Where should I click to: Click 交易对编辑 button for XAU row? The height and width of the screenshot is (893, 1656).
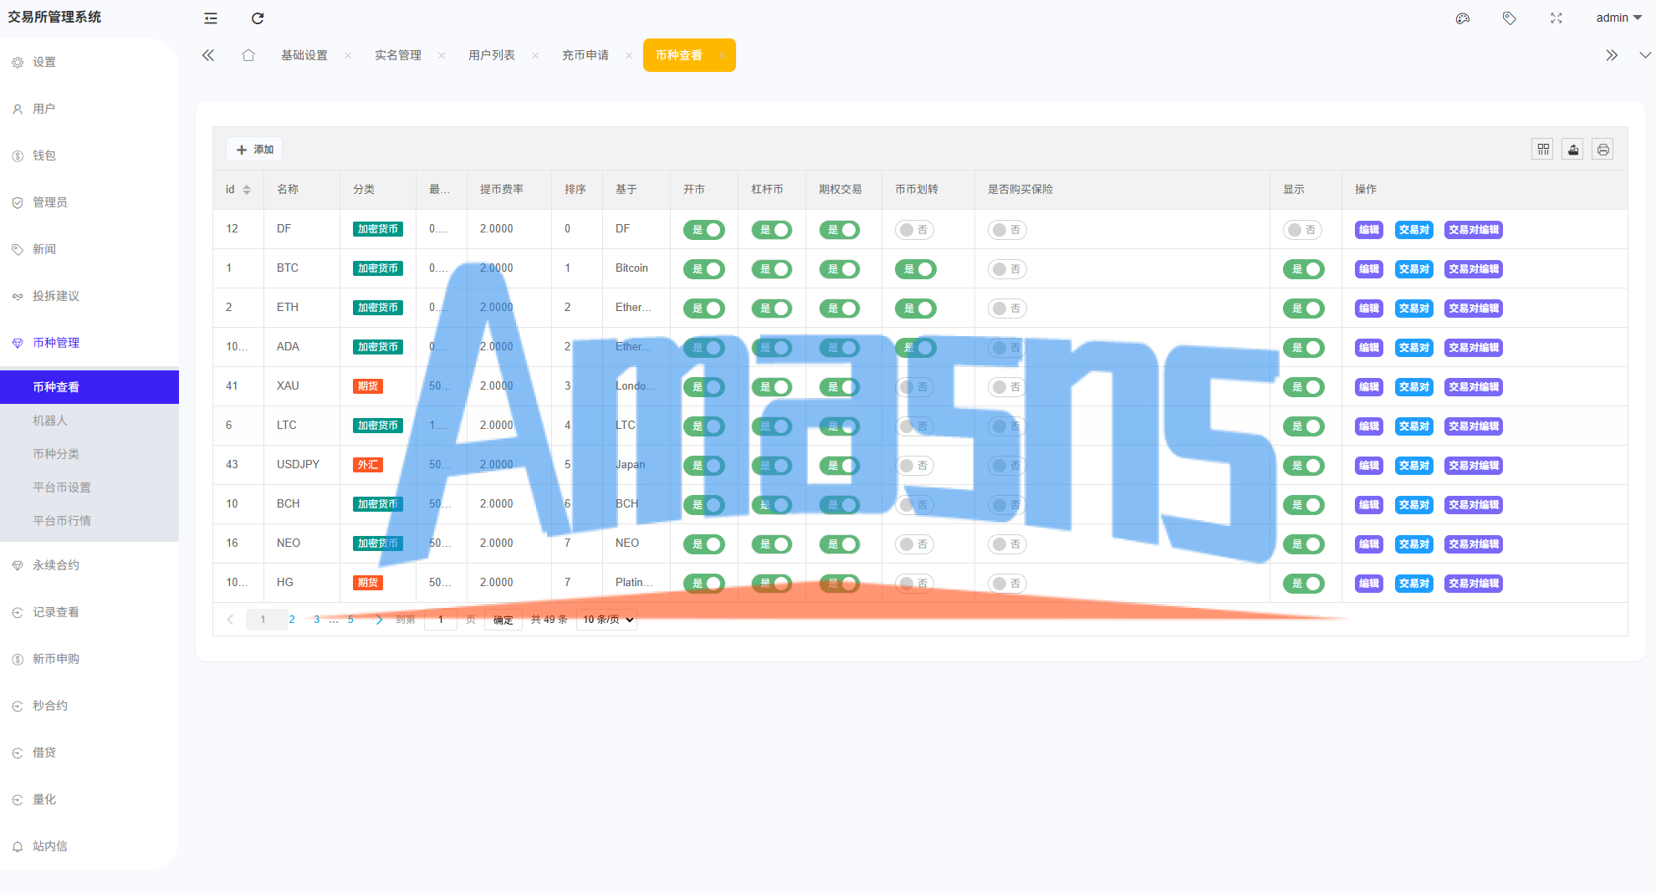(1473, 387)
